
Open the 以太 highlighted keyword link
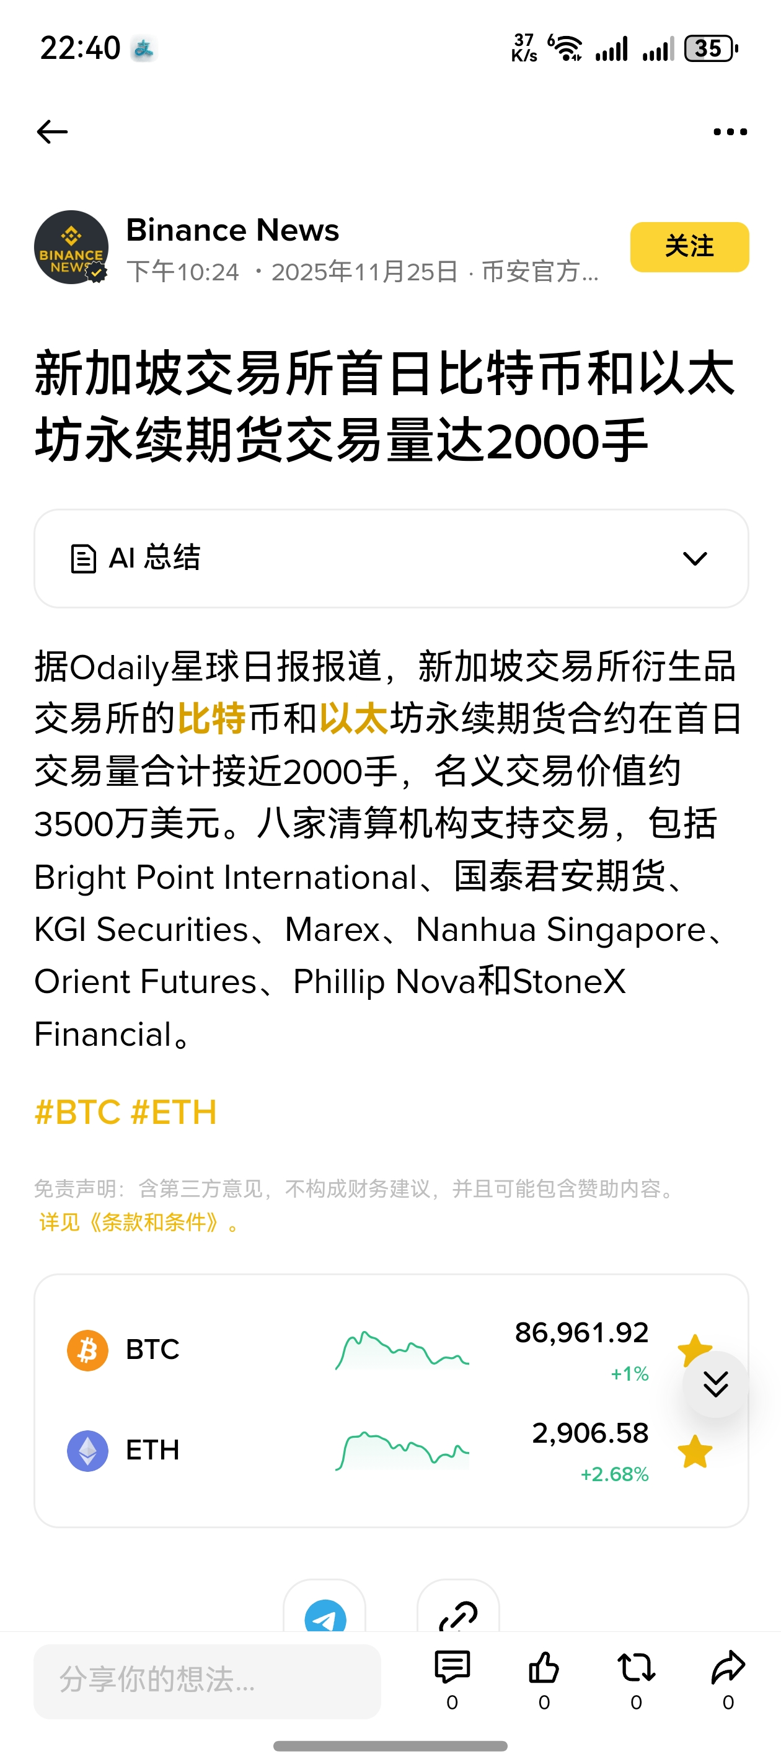pyautogui.click(x=353, y=719)
